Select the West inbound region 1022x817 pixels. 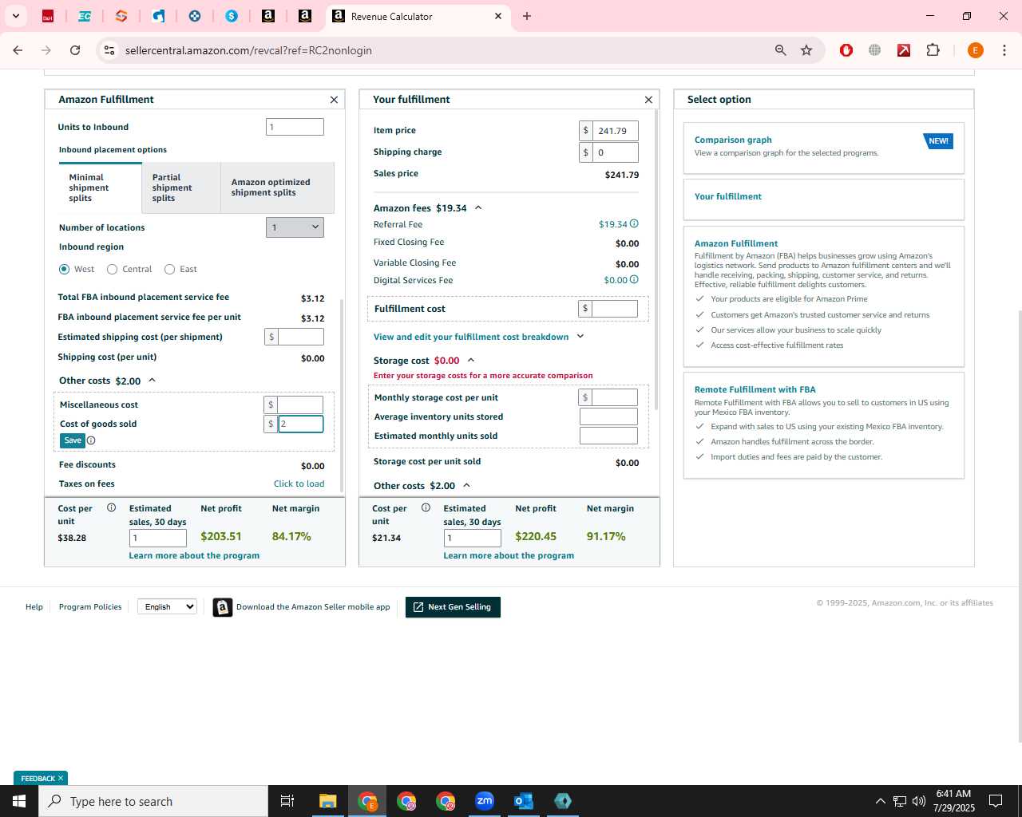point(65,269)
